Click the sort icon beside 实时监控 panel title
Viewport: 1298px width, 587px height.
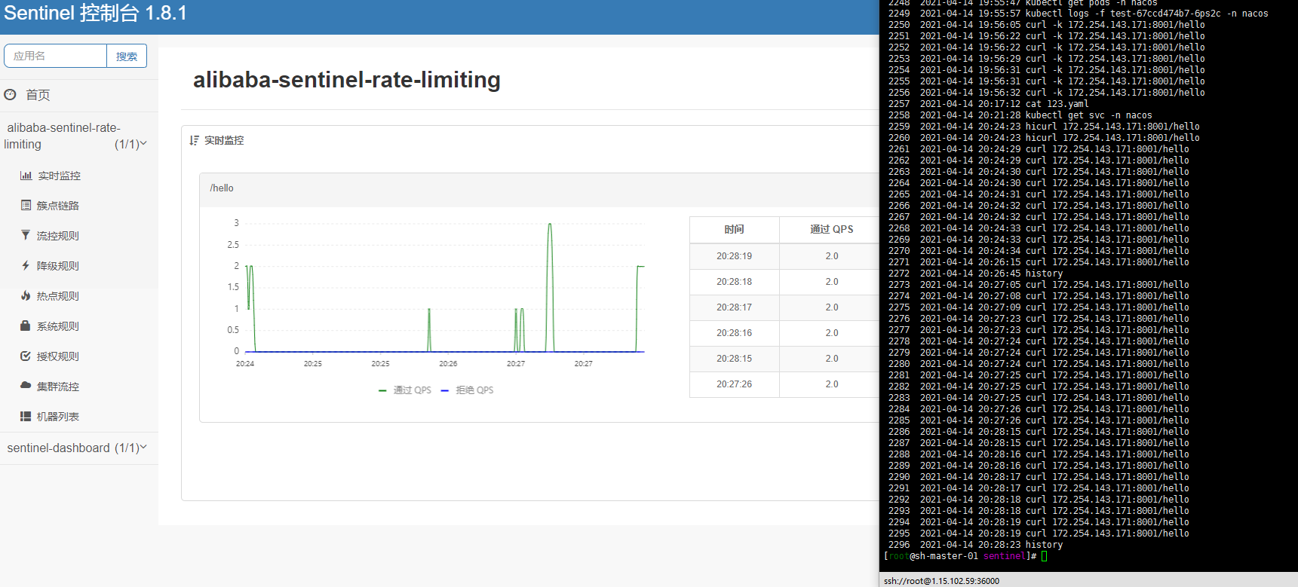coord(195,140)
